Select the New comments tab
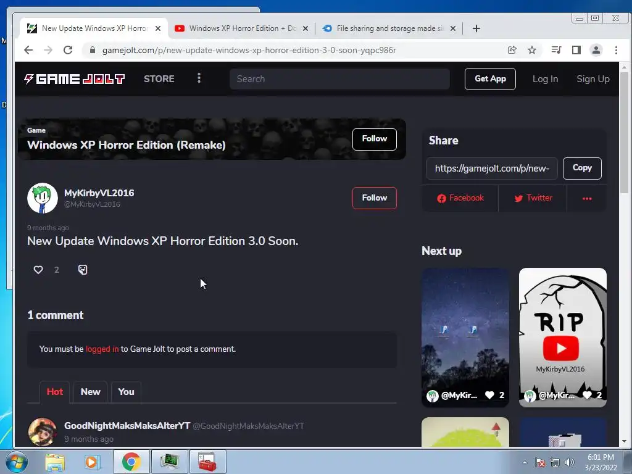This screenshot has height=474, width=632. pos(90,392)
